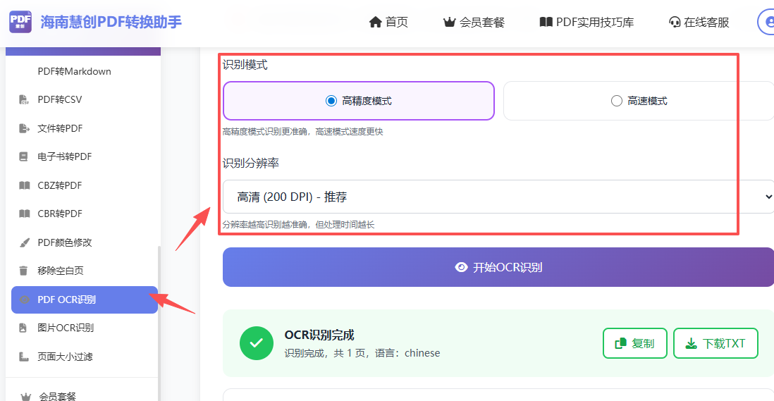Image resolution: width=774 pixels, height=401 pixels.
Task: Open 会员套餐 in top navigation
Action: pyautogui.click(x=474, y=22)
